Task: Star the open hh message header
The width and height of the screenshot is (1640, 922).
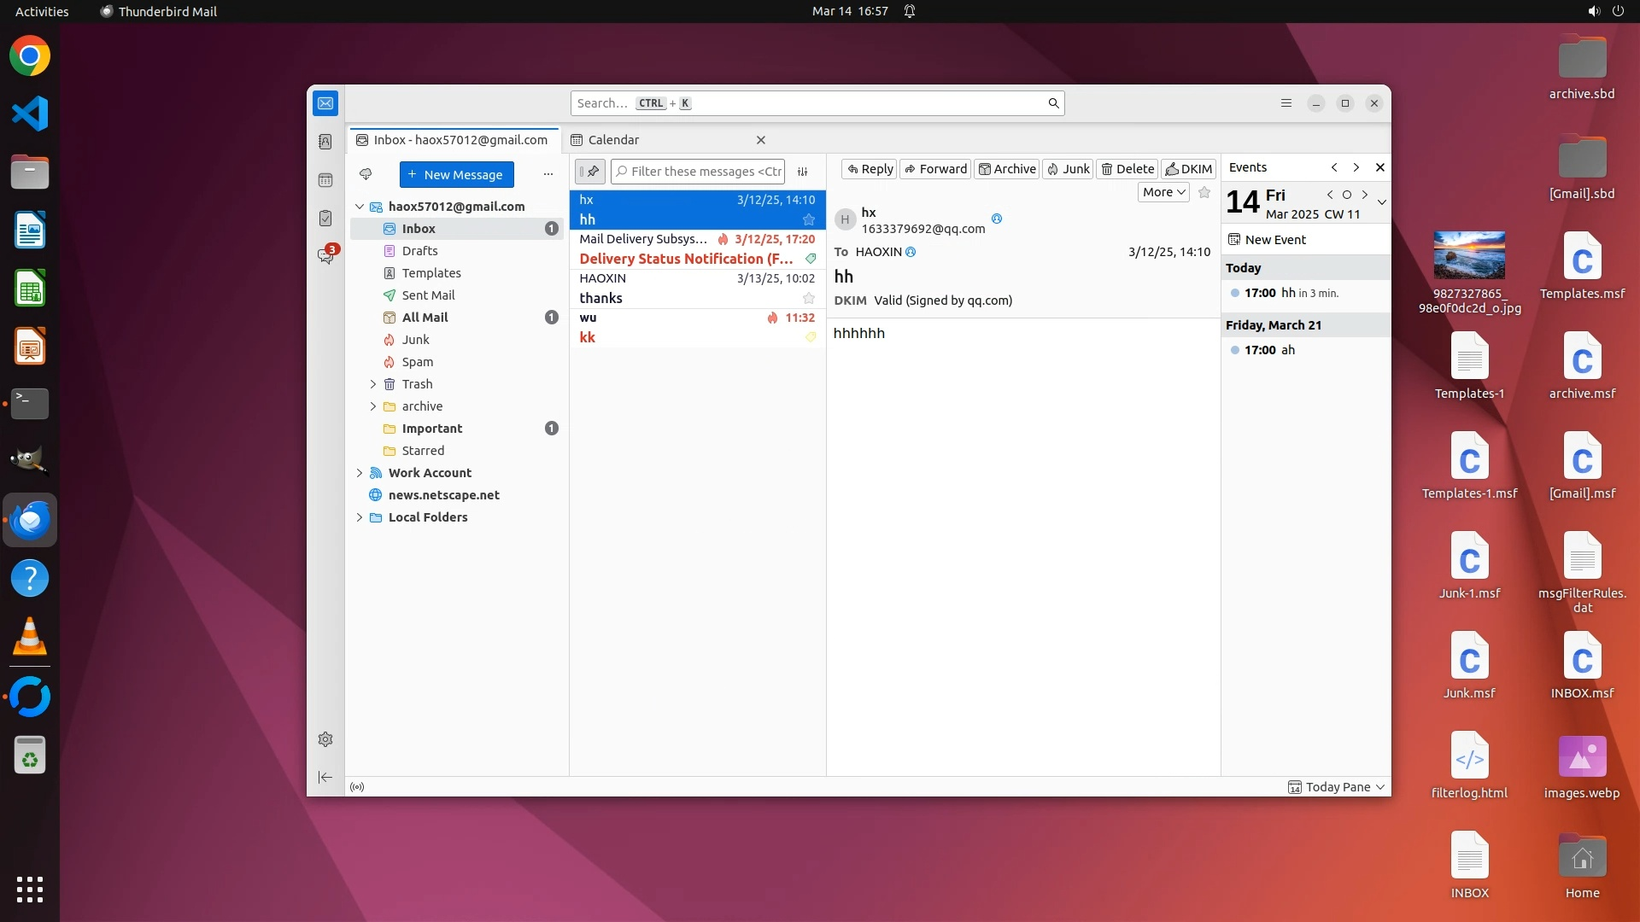Action: tap(1204, 192)
